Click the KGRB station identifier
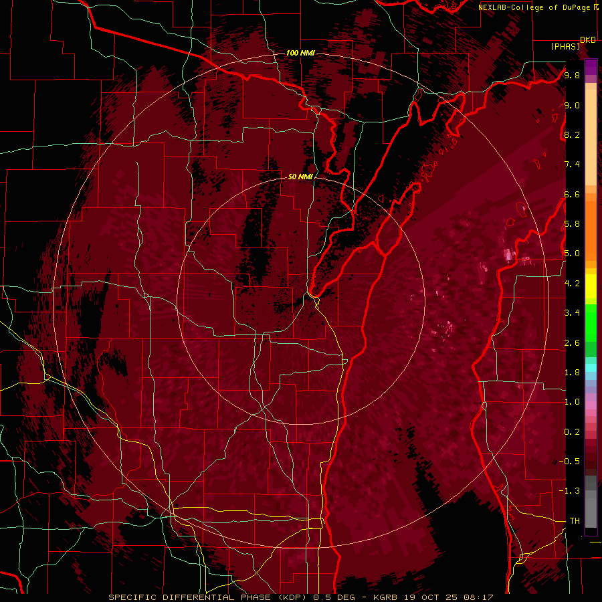Image resolution: width=602 pixels, height=602 pixels. 385,597
